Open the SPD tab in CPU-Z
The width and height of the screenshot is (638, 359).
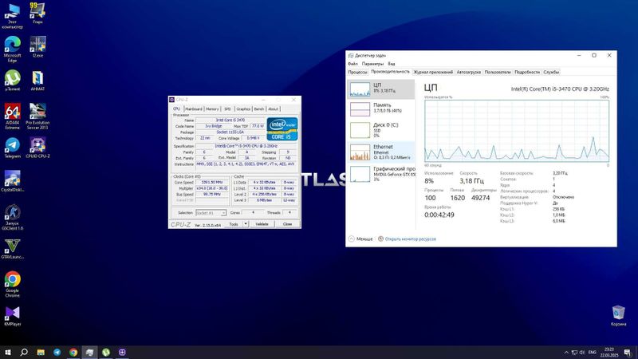(227, 109)
